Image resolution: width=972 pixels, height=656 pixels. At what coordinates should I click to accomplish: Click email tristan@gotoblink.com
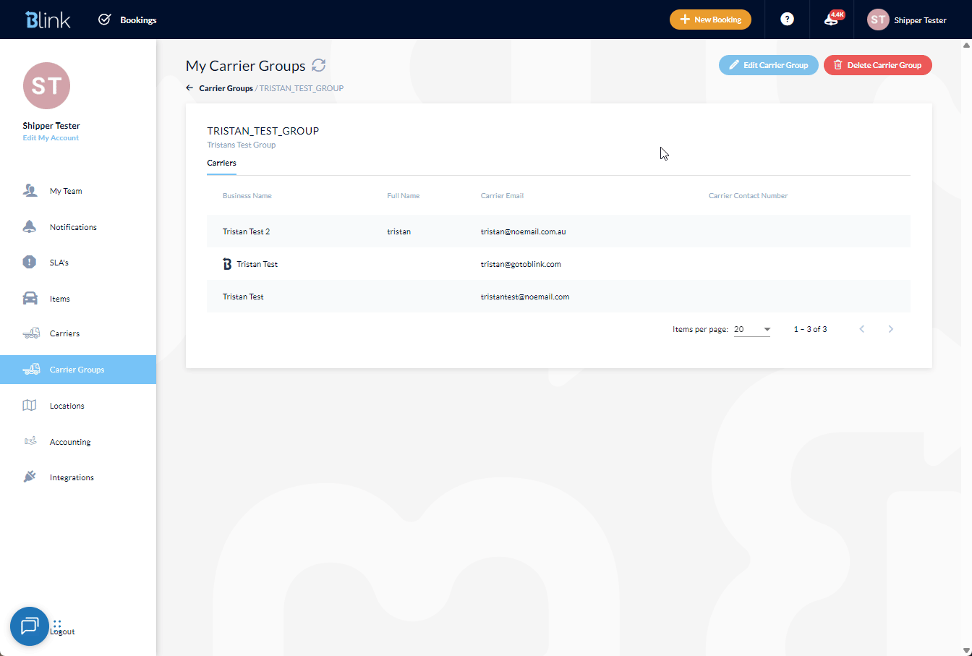(521, 264)
